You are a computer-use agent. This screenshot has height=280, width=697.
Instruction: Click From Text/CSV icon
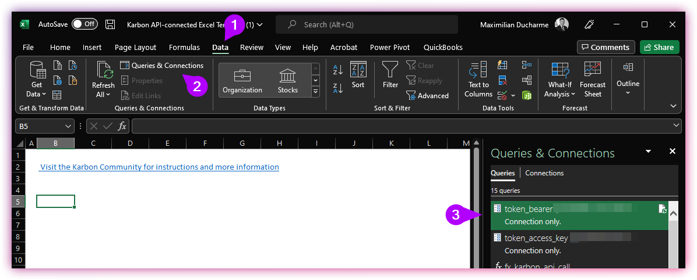(x=58, y=66)
